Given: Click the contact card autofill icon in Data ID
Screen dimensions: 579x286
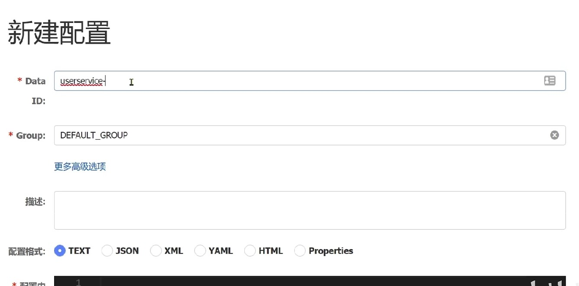Looking at the screenshot, I should 550,80.
